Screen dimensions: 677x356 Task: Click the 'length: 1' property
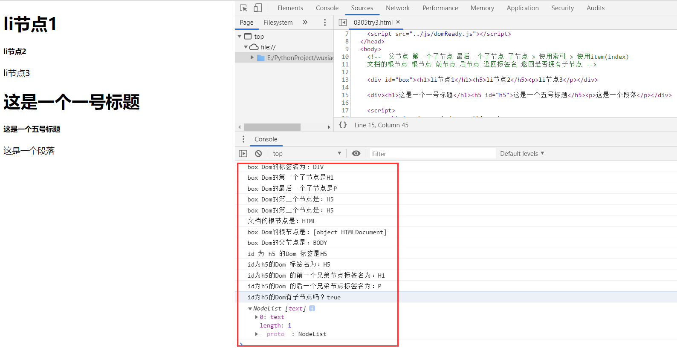(275, 326)
